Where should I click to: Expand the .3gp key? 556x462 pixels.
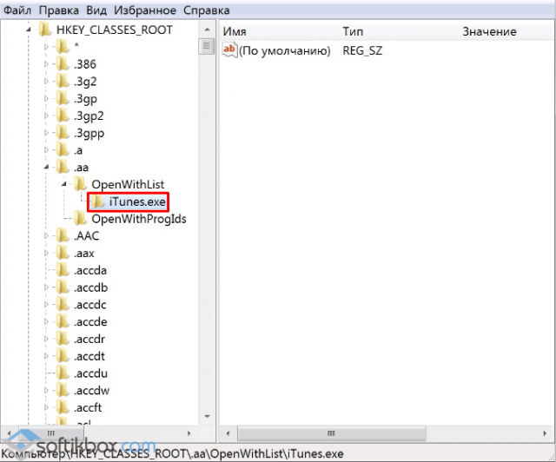46,99
